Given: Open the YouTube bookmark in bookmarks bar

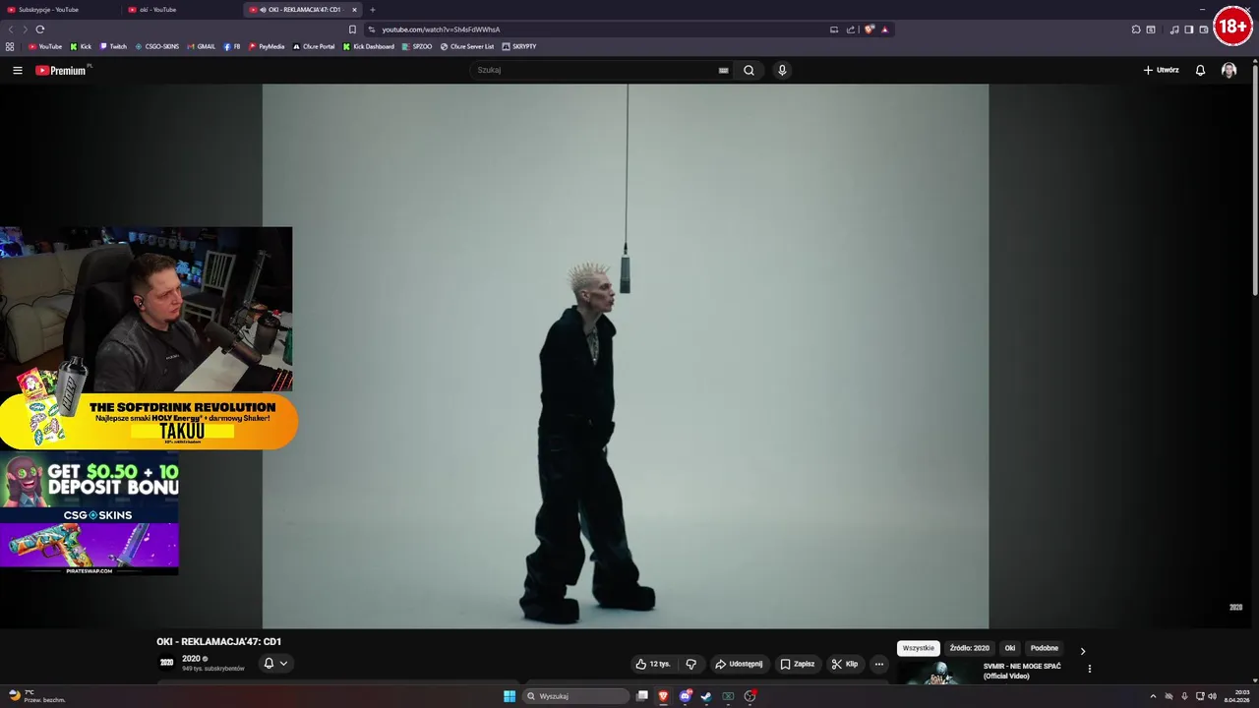Looking at the screenshot, I should coord(45,46).
